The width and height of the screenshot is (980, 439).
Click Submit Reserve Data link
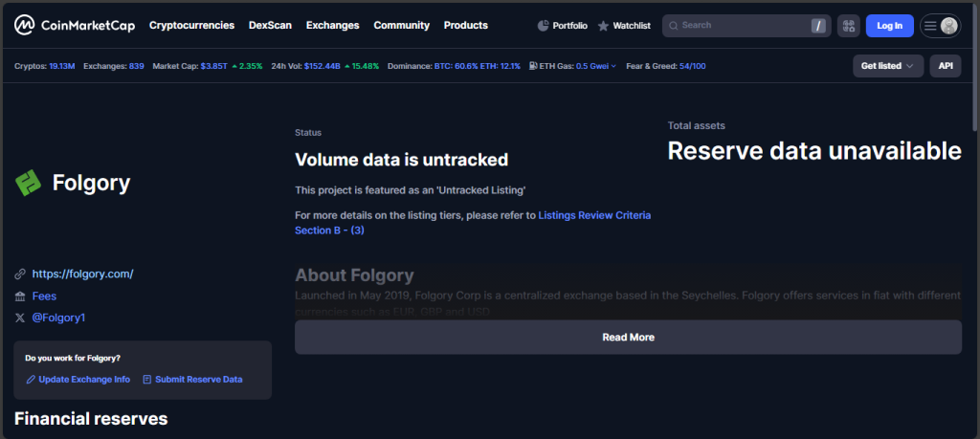coord(198,380)
